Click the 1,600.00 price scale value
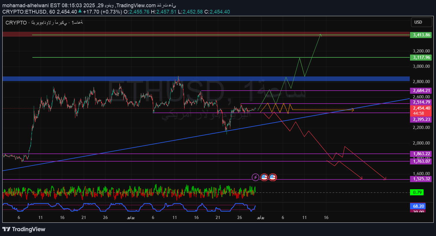436x236 pixels. [x=421, y=174]
